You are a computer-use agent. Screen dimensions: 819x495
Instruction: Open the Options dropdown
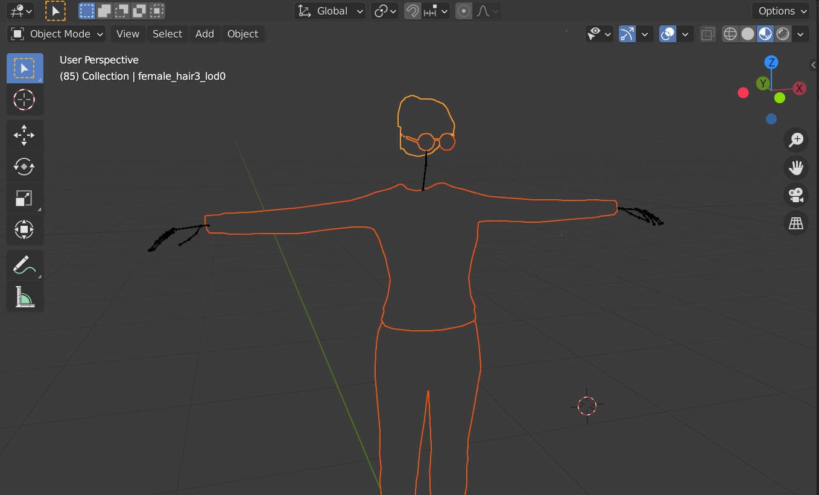[782, 11]
